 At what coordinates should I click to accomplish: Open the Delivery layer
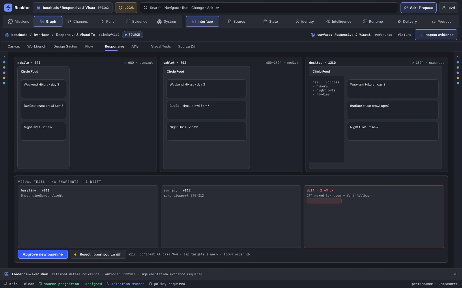[407, 22]
